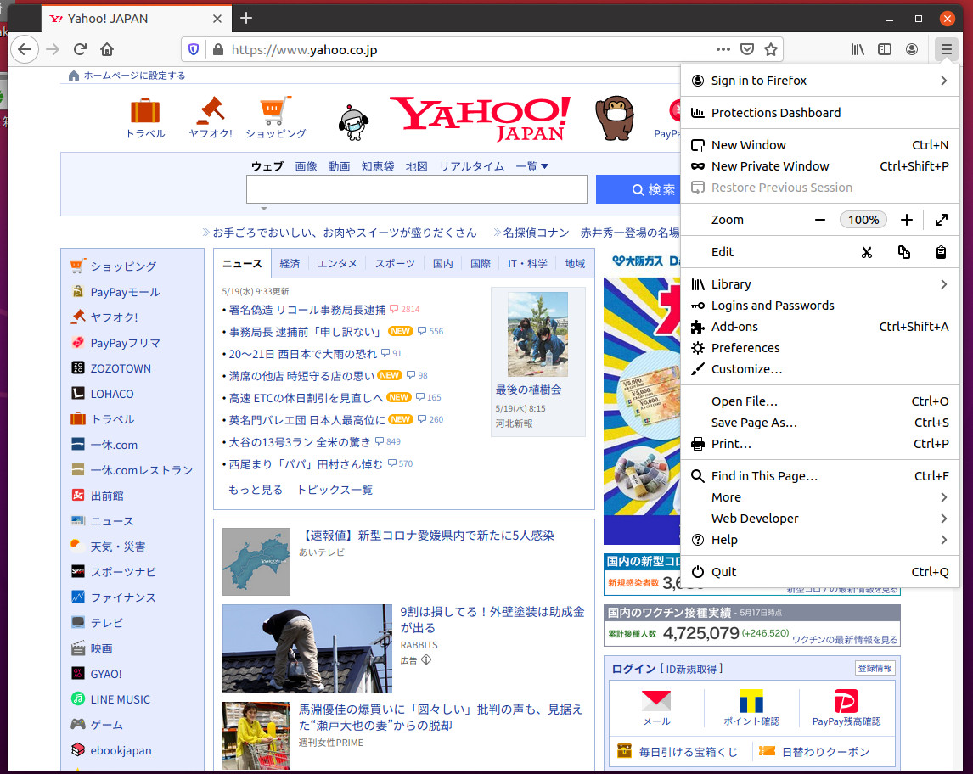Open page actions three-dot menu
973x774 pixels.
click(x=723, y=49)
